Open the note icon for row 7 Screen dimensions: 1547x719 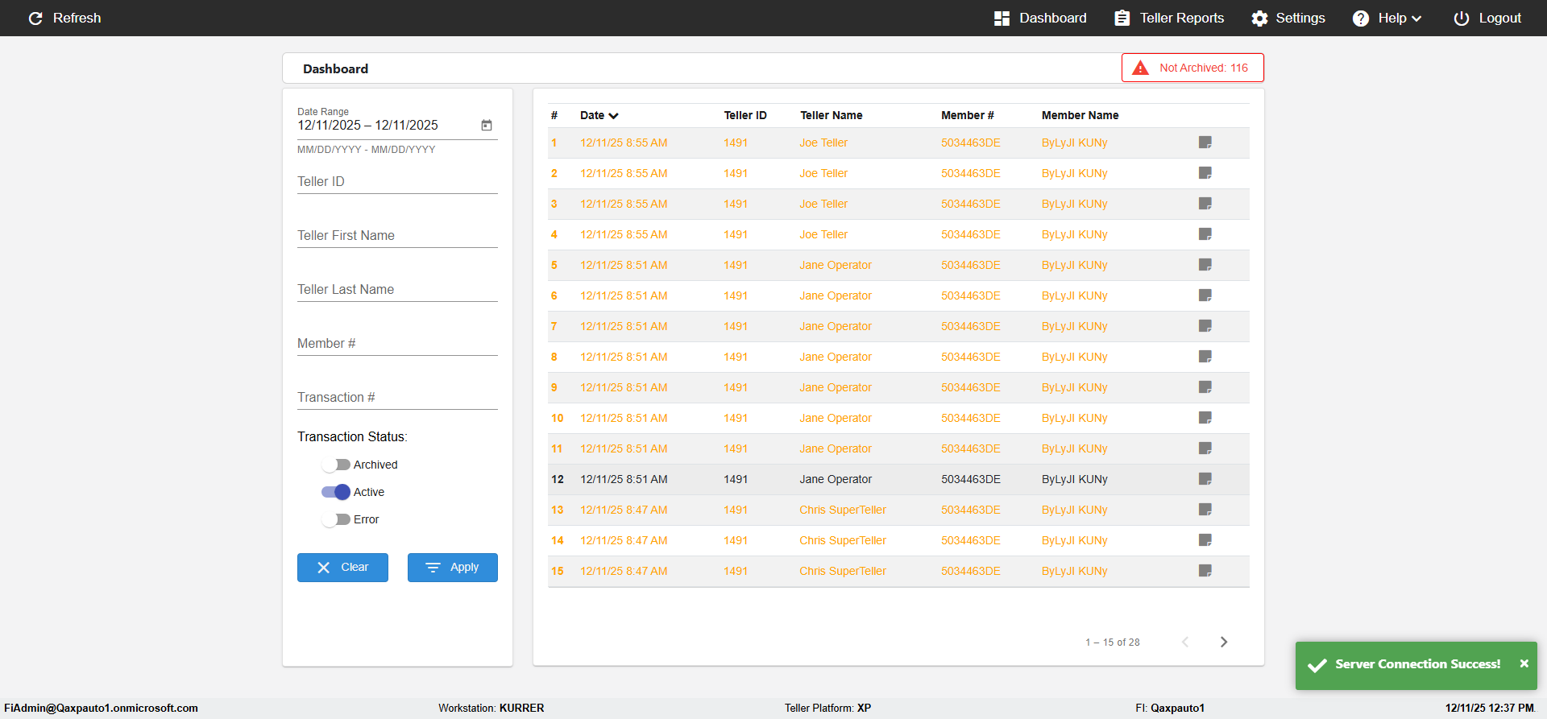1205,326
